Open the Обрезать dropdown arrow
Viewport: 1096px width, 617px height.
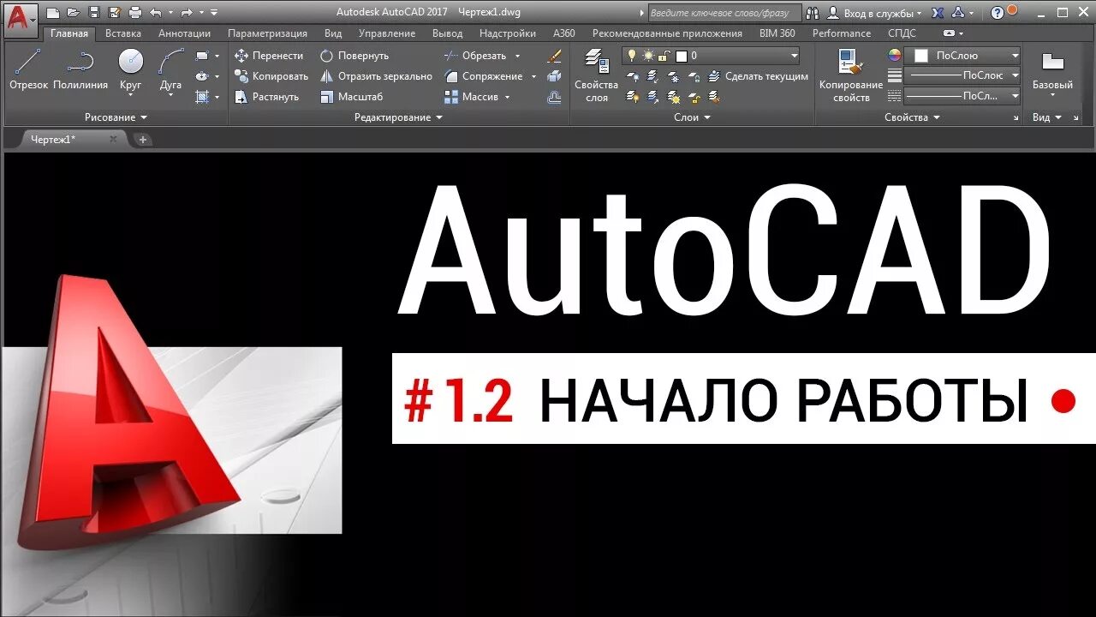coord(517,56)
